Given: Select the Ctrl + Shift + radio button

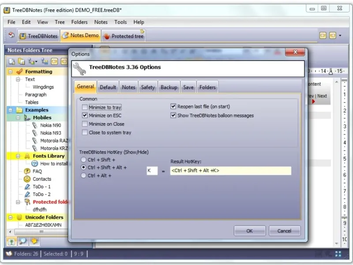Looking at the screenshot, I should click(83, 159).
